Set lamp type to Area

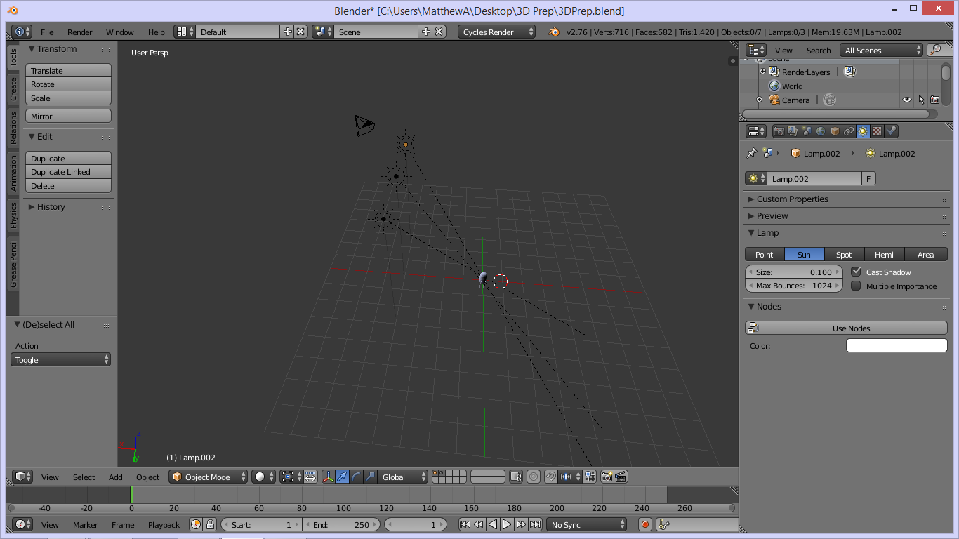(926, 254)
